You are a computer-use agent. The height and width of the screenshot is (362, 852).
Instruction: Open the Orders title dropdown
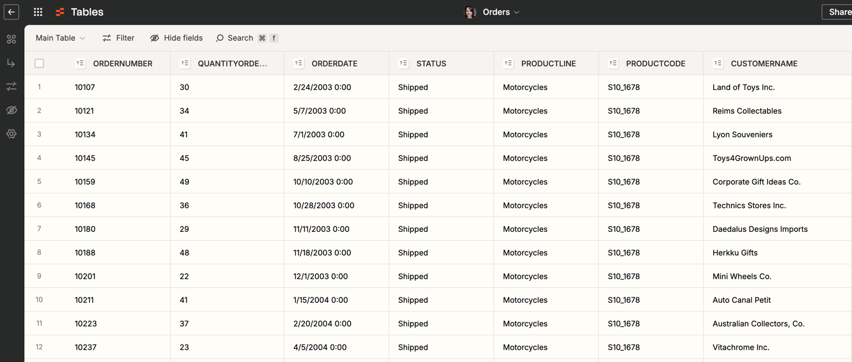click(x=501, y=12)
